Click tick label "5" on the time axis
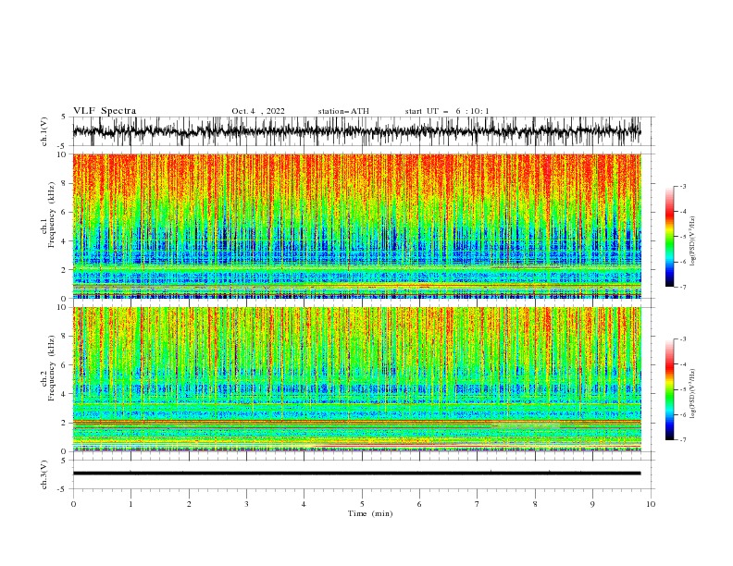This screenshot has height=566, width=733. [362, 504]
